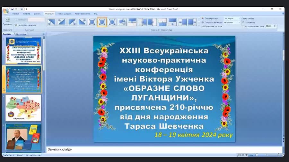Switch to the Структура outline tab
This screenshot has width=289, height=162.
21,34
